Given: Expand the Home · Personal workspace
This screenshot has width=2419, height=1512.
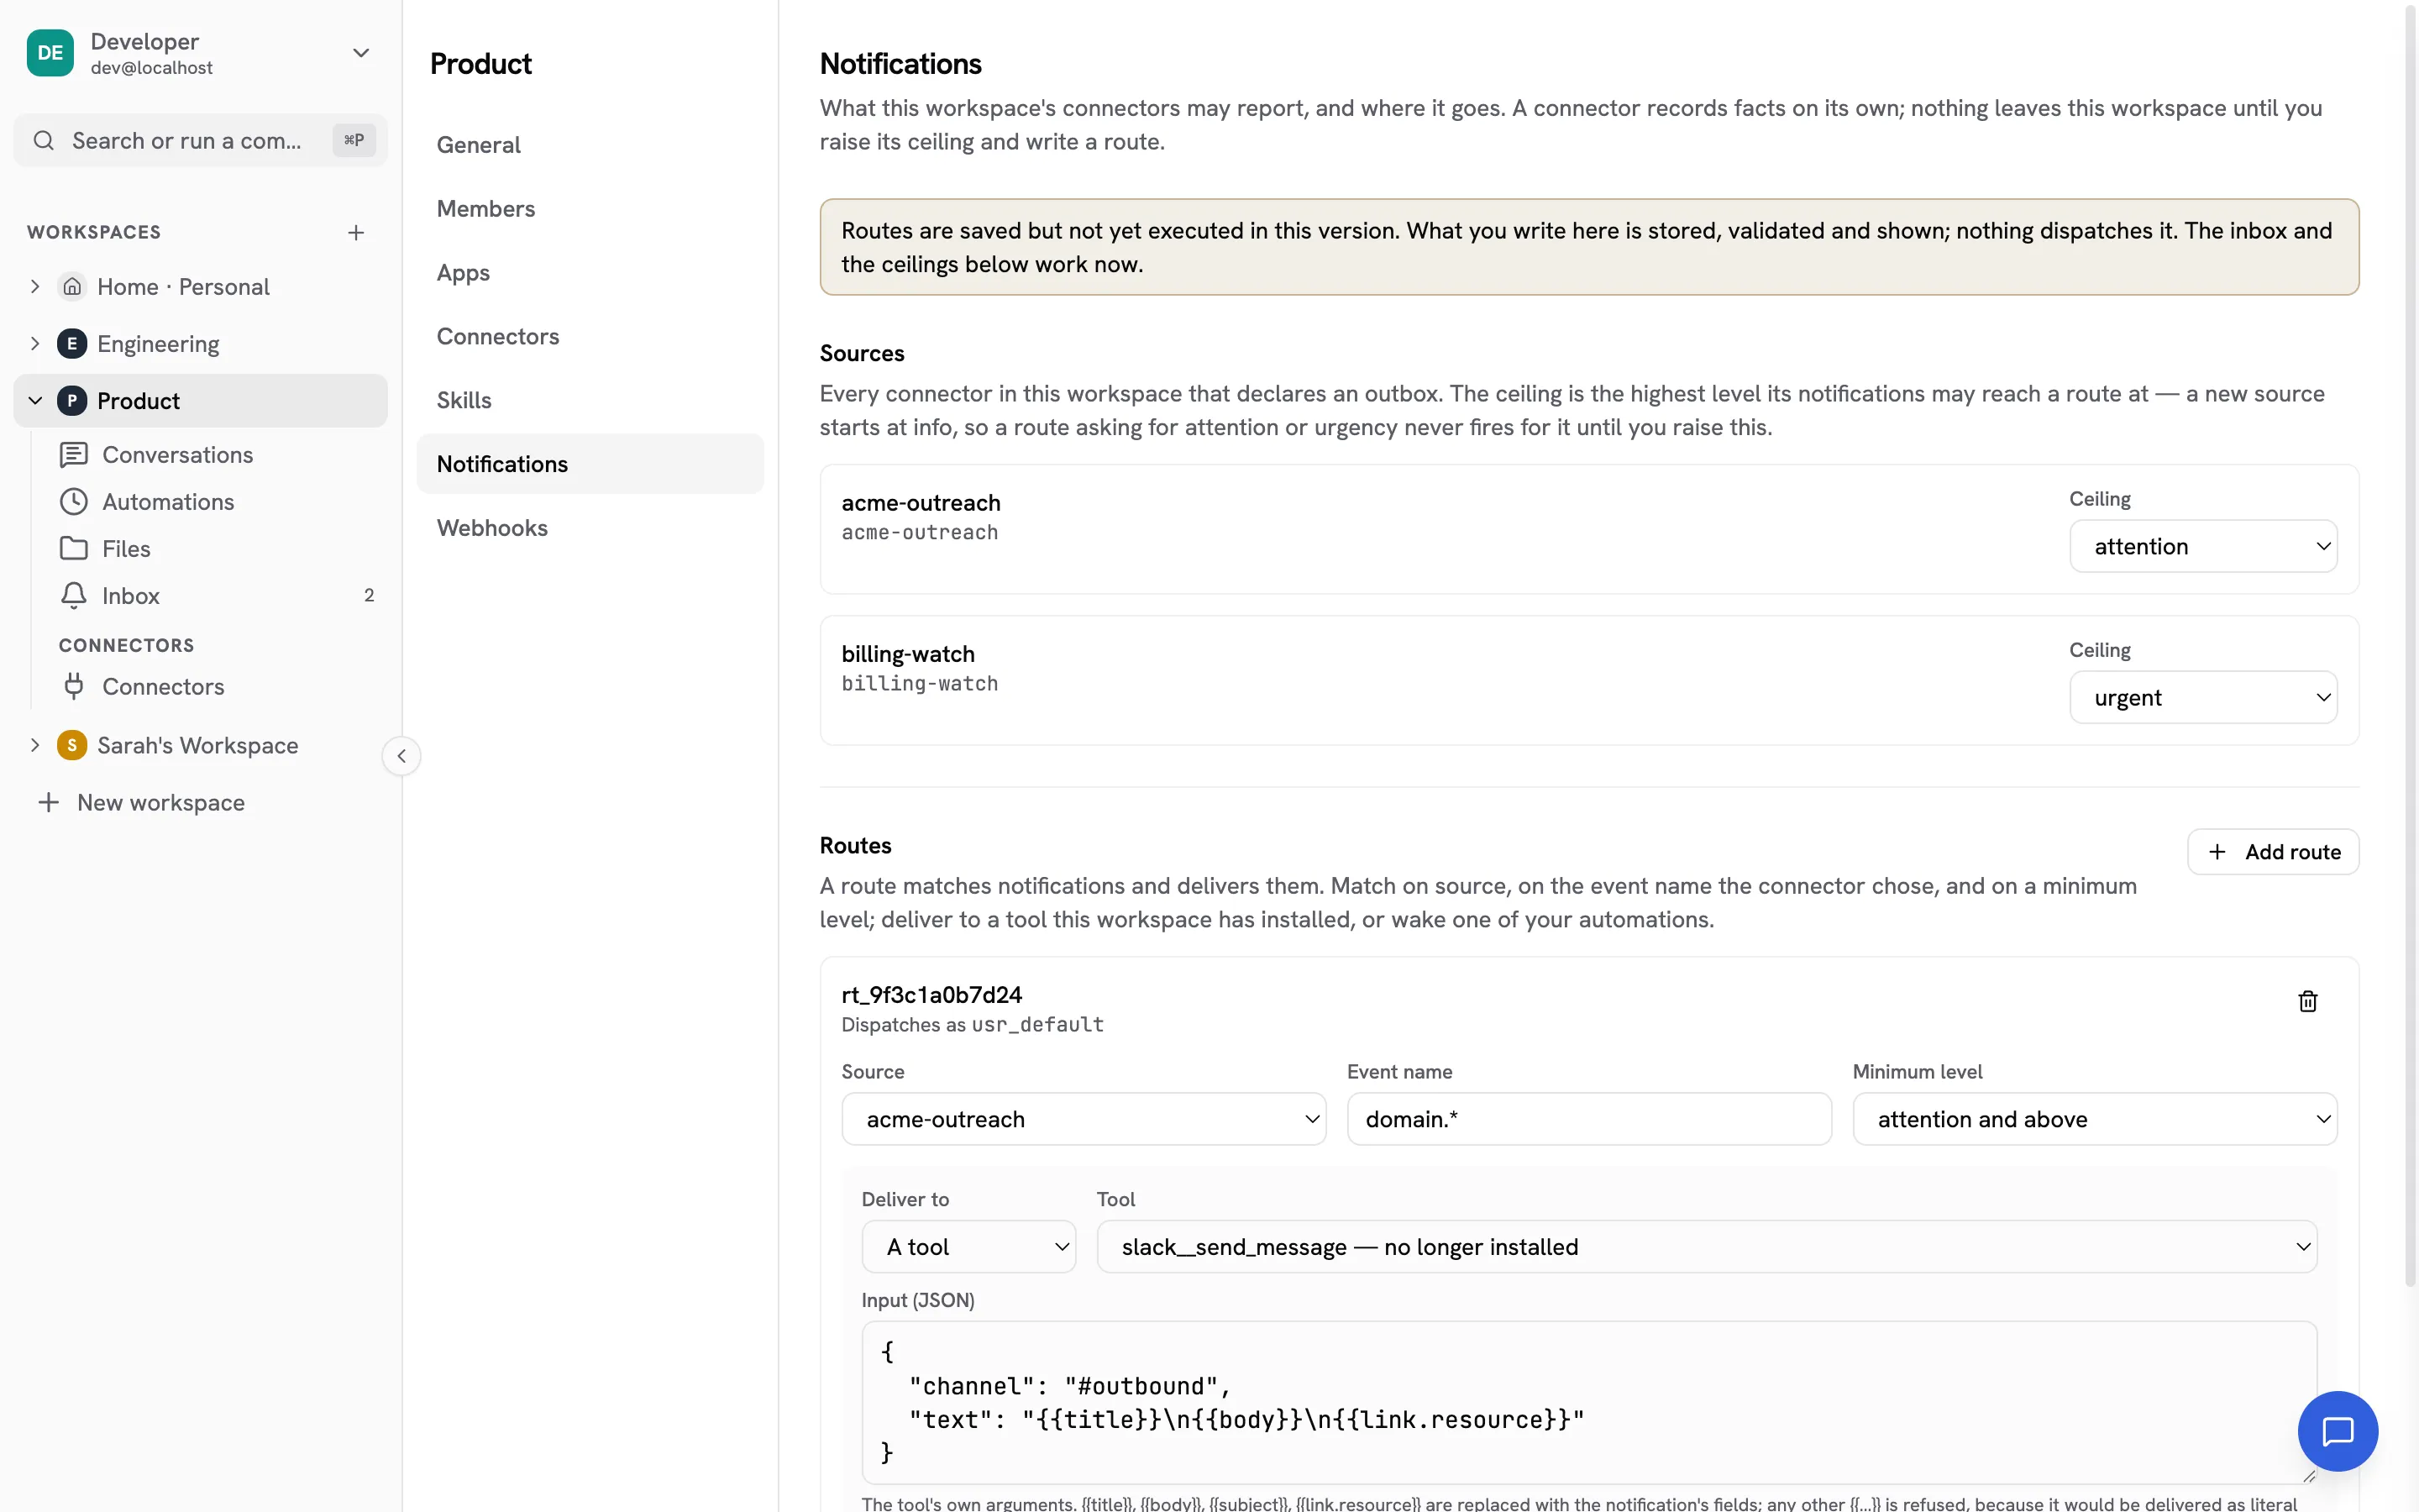Looking at the screenshot, I should tap(35, 287).
